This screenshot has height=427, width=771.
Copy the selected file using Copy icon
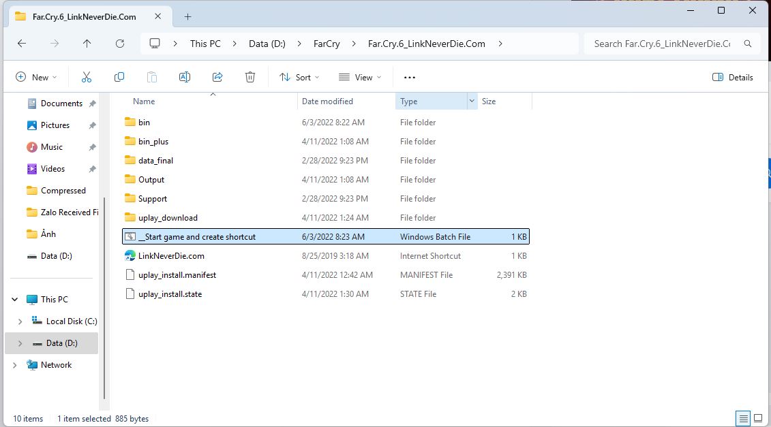point(119,77)
